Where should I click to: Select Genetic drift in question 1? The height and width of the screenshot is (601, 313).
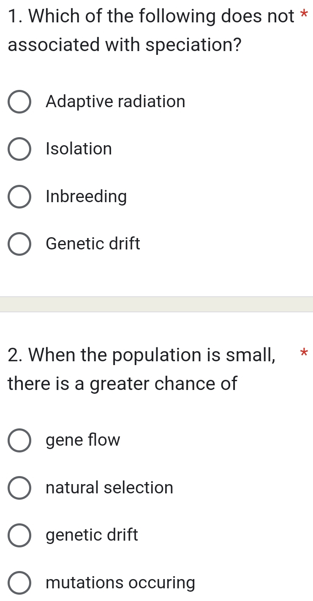pos(19,244)
